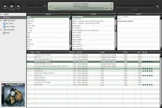162x108 pixels.
Task: Set star rating for California Dreaming
Action: click(147, 62)
